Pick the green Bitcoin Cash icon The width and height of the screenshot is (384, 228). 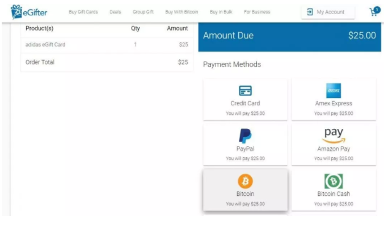(x=334, y=181)
